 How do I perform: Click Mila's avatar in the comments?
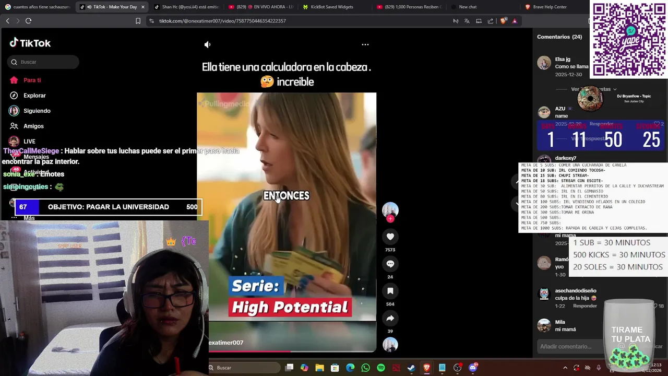pos(544,325)
